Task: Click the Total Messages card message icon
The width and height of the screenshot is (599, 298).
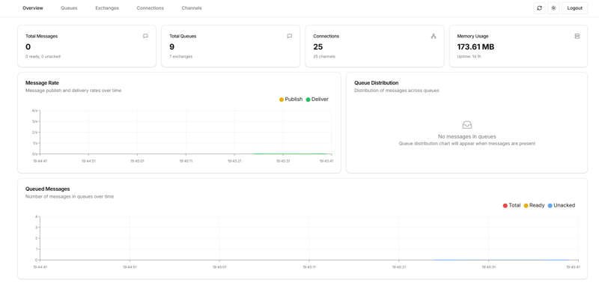Action: tap(145, 36)
